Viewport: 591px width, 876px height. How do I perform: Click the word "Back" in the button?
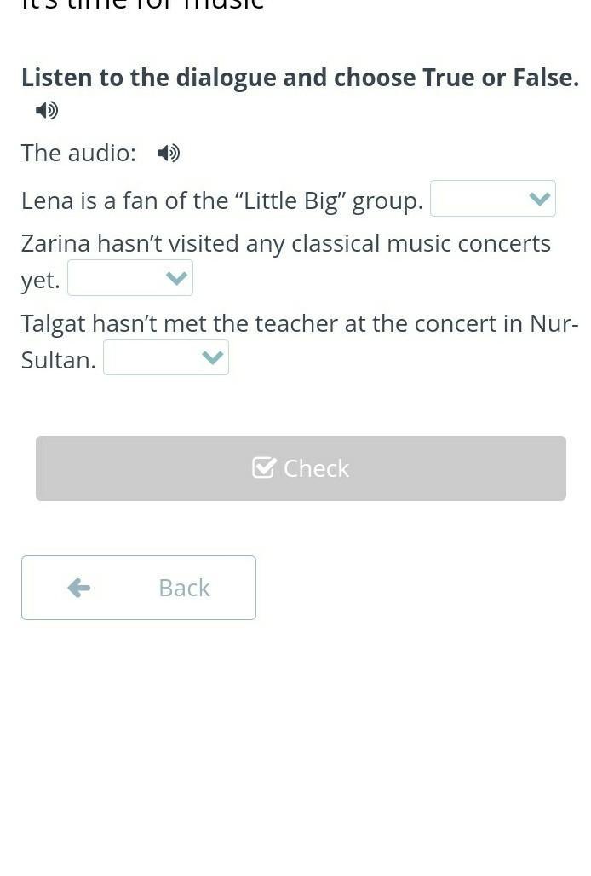185,589
